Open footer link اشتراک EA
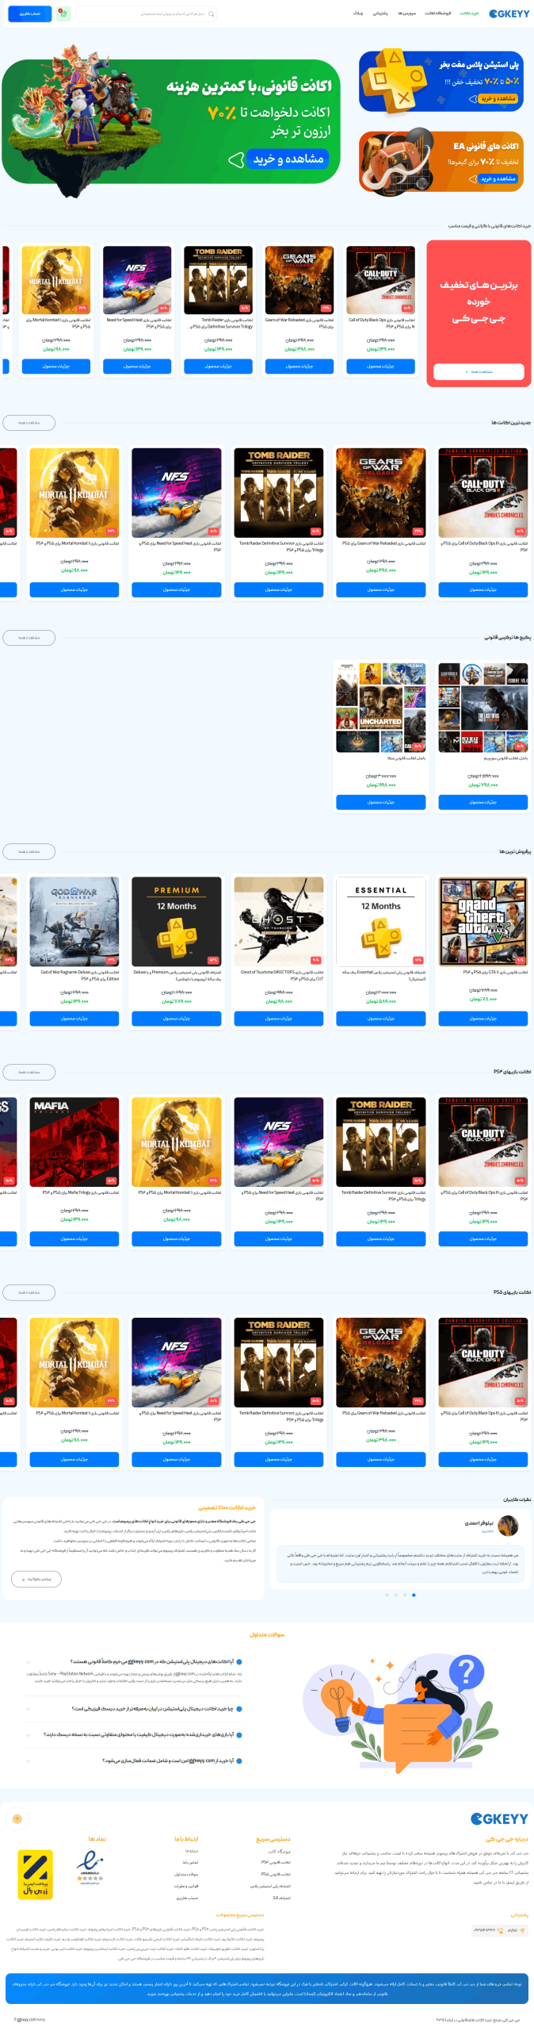534x2031 pixels. [281, 1898]
